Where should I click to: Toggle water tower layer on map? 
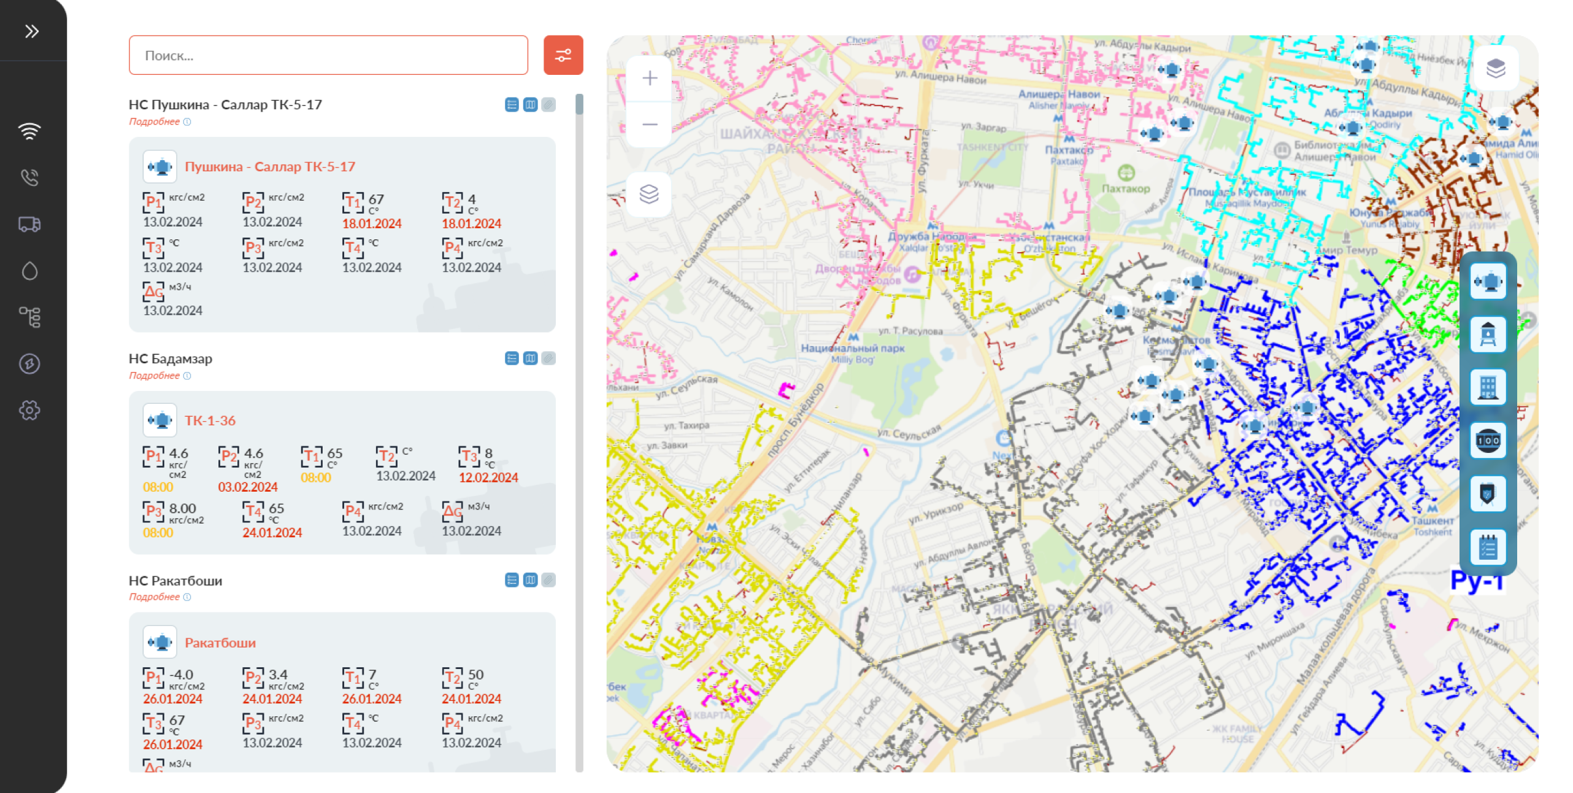1487,335
